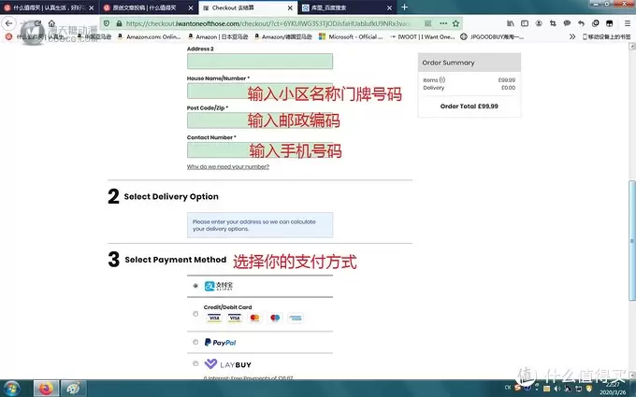Focus the House Name/Number input field

(260, 91)
